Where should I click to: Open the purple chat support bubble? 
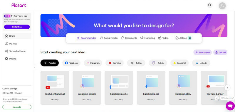pos(230,106)
